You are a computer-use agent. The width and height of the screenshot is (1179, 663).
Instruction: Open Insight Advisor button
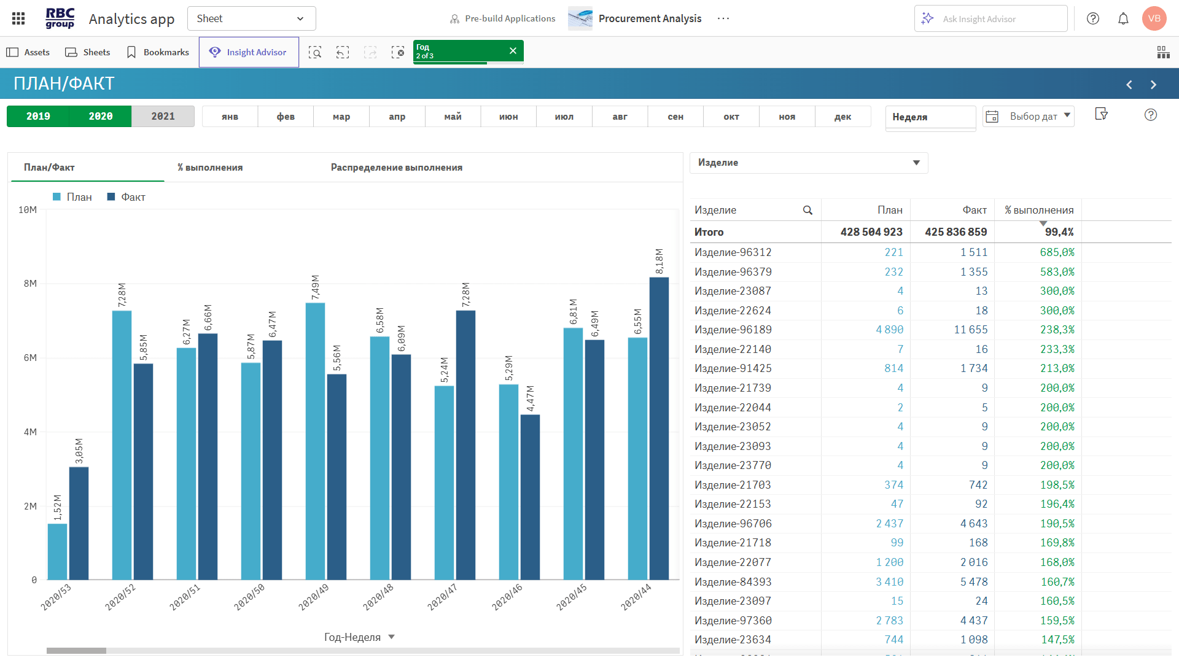[x=249, y=52]
